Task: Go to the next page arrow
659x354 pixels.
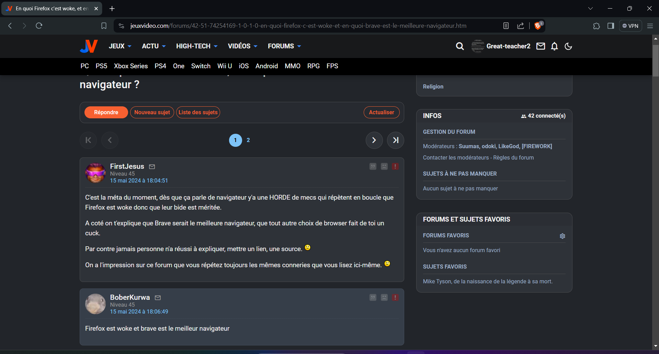Action: click(x=374, y=140)
